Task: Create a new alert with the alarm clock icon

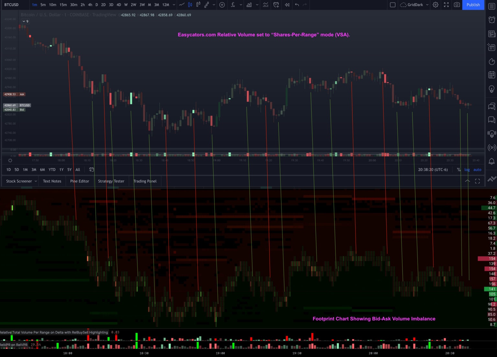Action: (x=276, y=5)
